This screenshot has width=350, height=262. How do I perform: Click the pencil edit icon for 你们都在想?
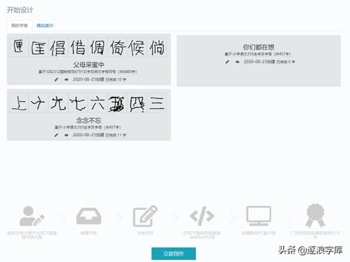pos(227,62)
